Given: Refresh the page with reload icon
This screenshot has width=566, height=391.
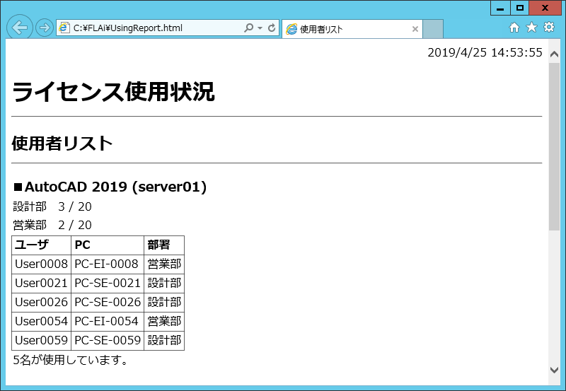Looking at the screenshot, I should (x=272, y=28).
